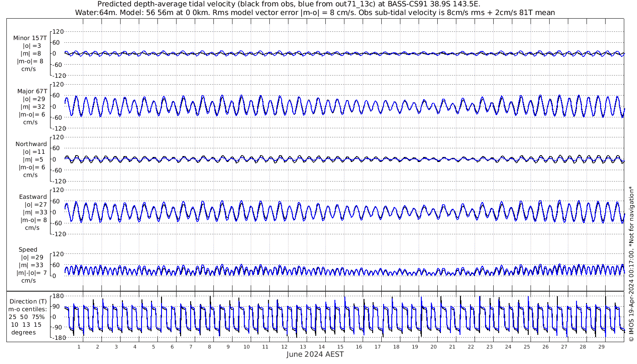The height and width of the screenshot is (364, 637).
Task: Click day '29' on the date axis
Action: [x=601, y=347]
